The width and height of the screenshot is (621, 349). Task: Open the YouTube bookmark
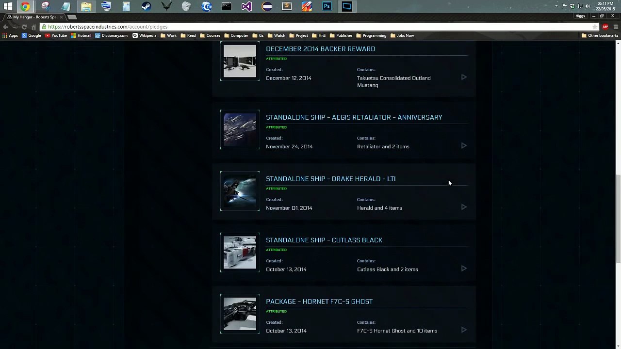pyautogui.click(x=56, y=35)
